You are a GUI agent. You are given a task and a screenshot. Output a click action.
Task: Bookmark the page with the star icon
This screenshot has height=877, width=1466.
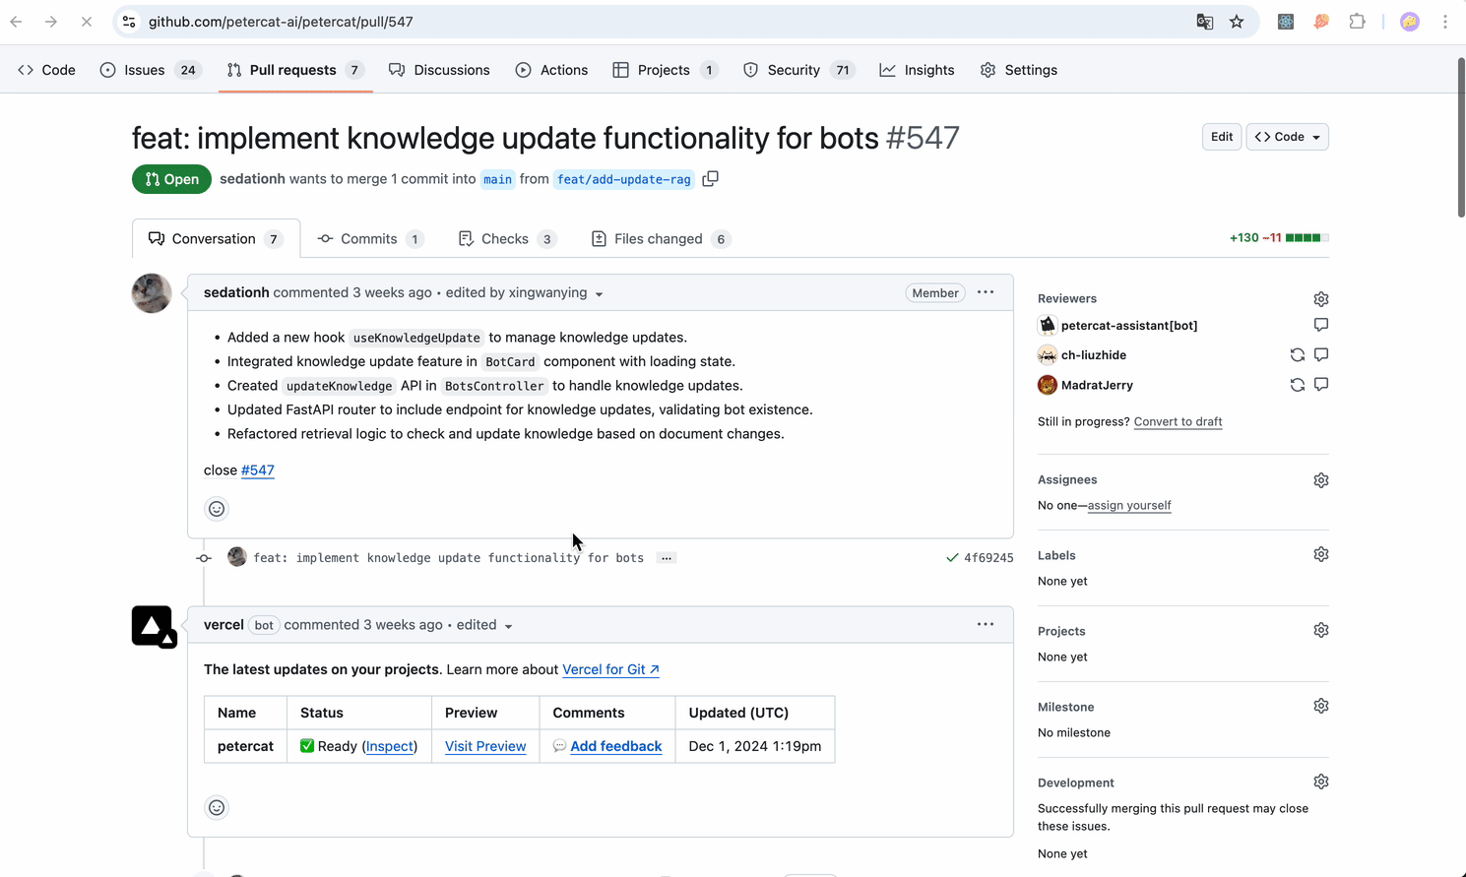tap(1236, 21)
